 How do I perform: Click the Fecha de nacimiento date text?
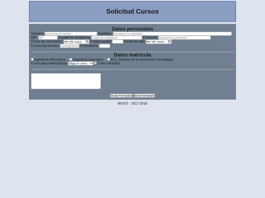(x=73, y=42)
